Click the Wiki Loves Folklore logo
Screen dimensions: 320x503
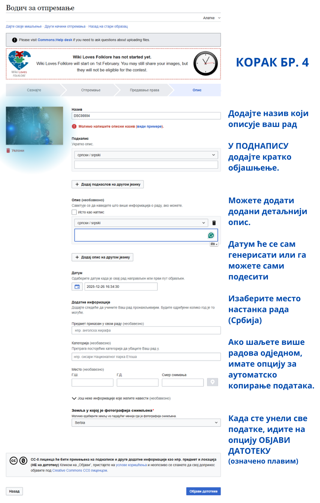pos(19,63)
